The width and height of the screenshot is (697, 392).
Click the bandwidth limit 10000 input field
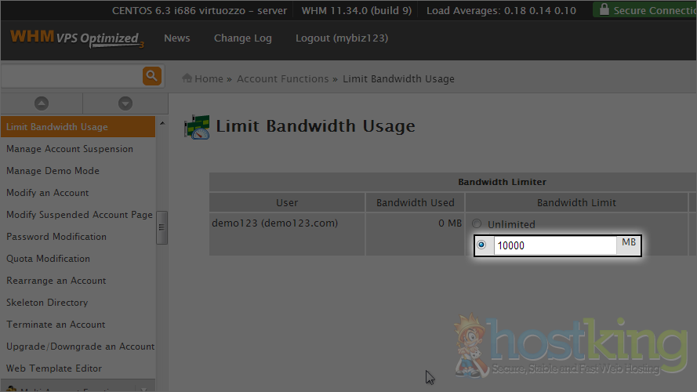pyautogui.click(x=554, y=245)
